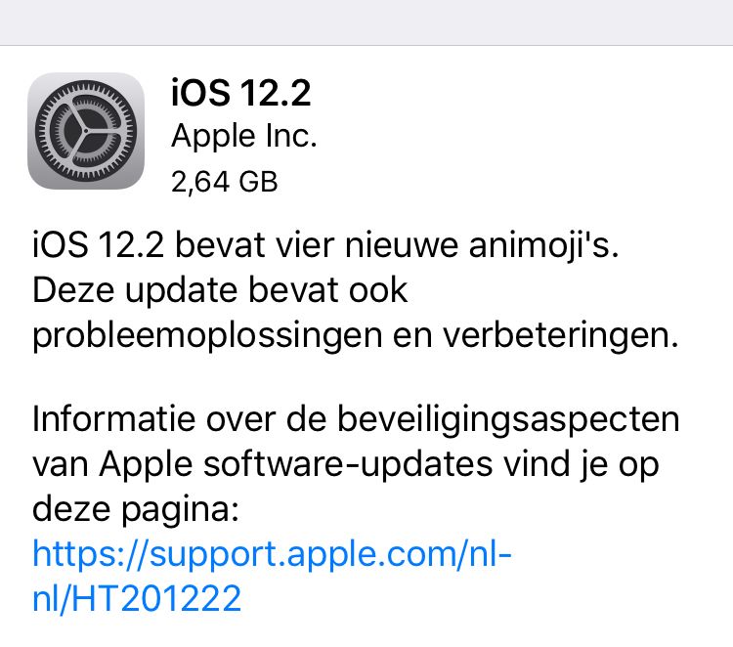Tap the sentence about four new animoji's

(325, 245)
